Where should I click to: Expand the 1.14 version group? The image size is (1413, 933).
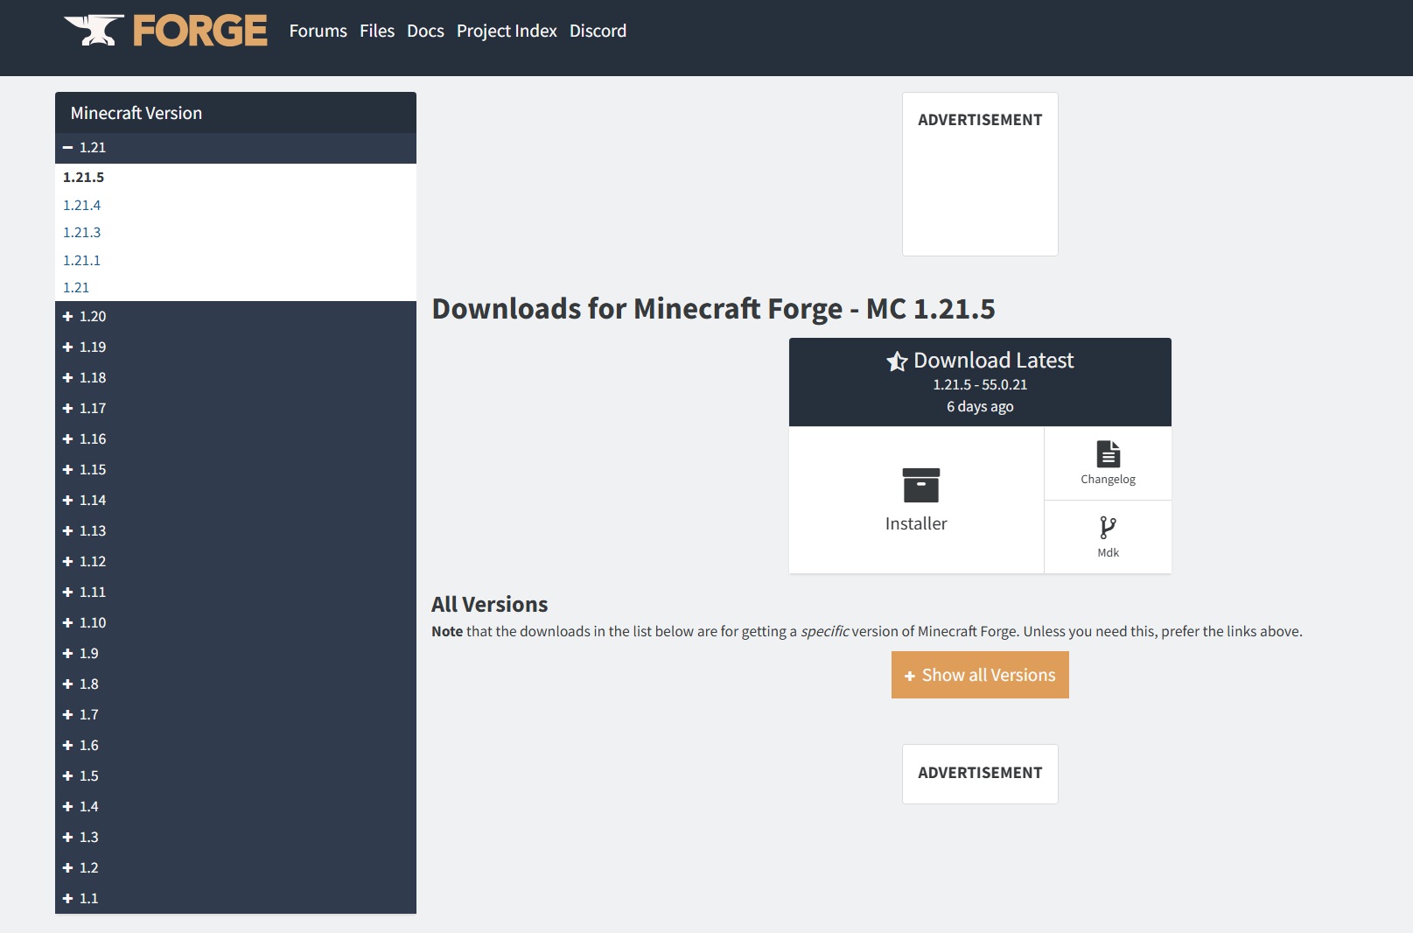235,500
